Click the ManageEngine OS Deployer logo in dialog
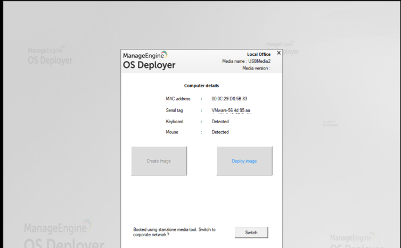 click(x=149, y=60)
